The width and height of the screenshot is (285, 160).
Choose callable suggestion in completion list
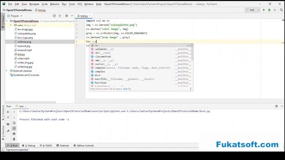click(141, 49)
